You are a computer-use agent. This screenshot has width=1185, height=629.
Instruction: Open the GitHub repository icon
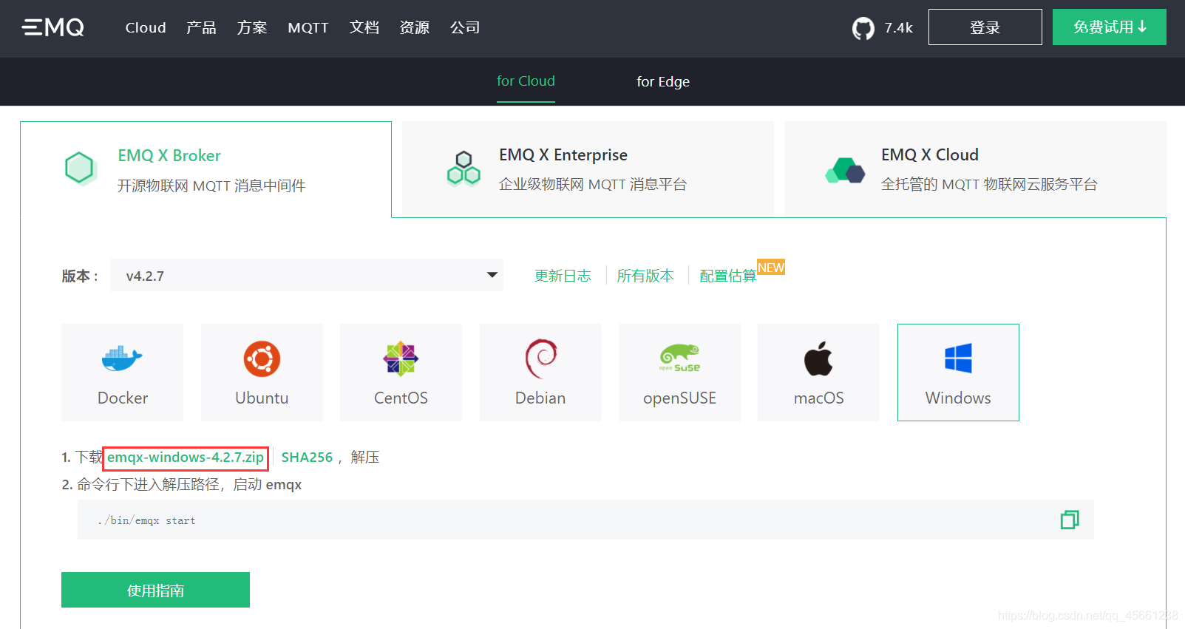[x=863, y=28]
